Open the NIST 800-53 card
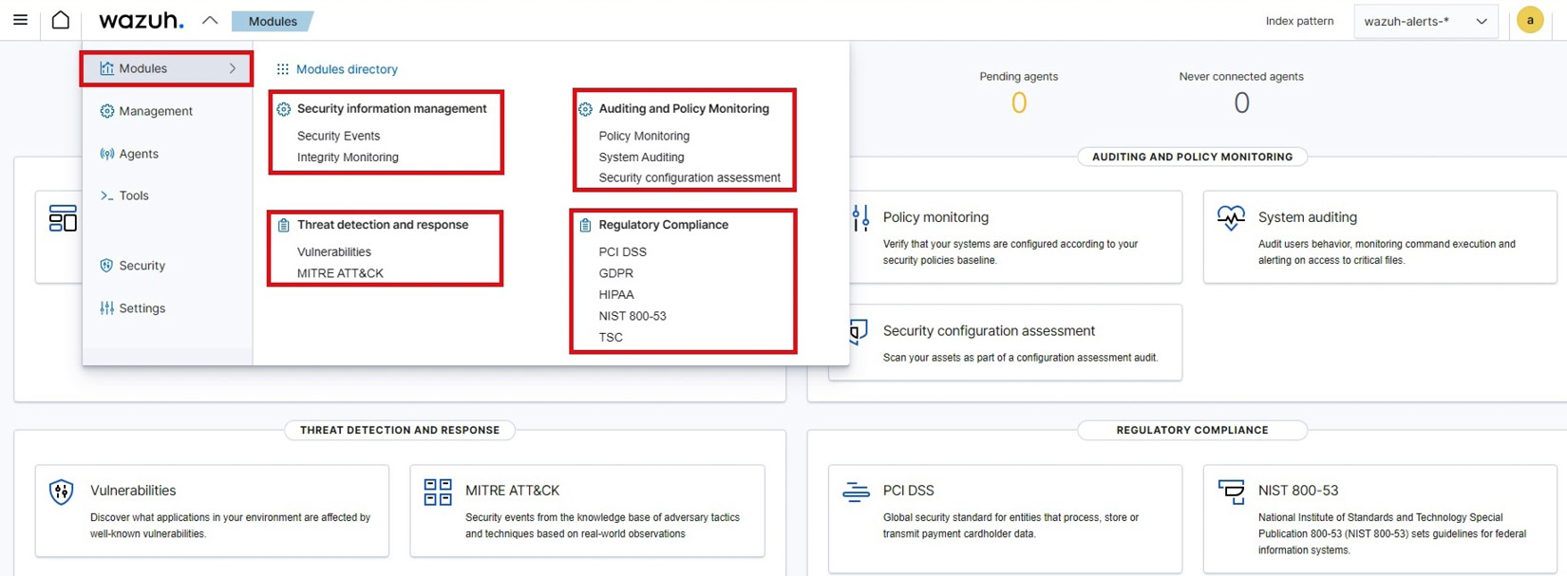Image resolution: width=1567 pixels, height=576 pixels. tap(1380, 518)
